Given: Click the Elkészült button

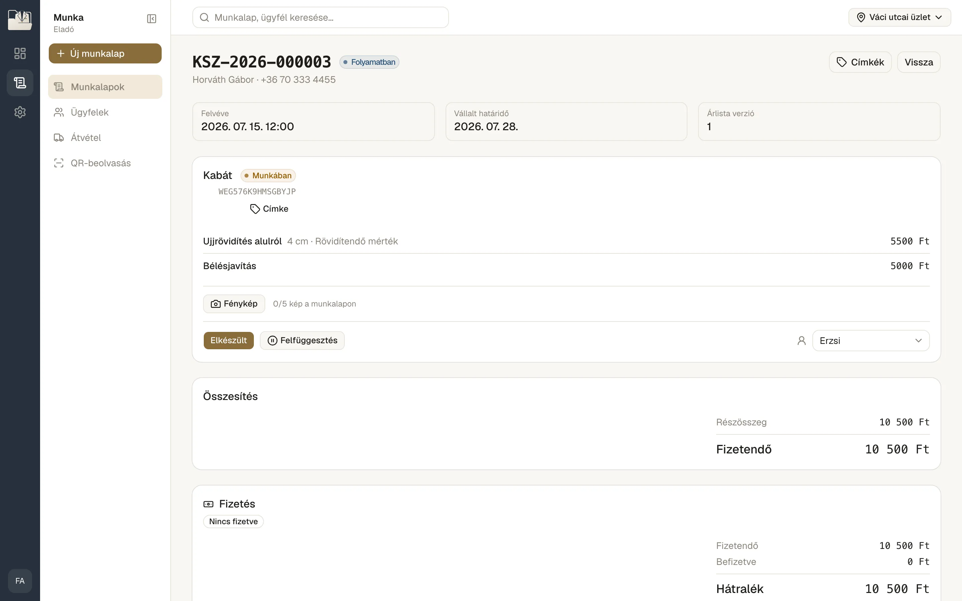Looking at the screenshot, I should point(228,341).
